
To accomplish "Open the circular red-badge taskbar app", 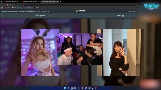I will click(96, 88).
